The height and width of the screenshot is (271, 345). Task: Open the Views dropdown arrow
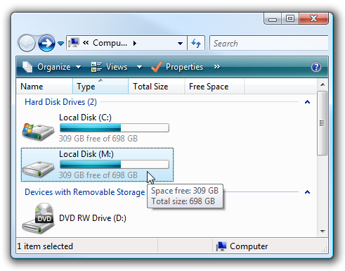click(139, 68)
